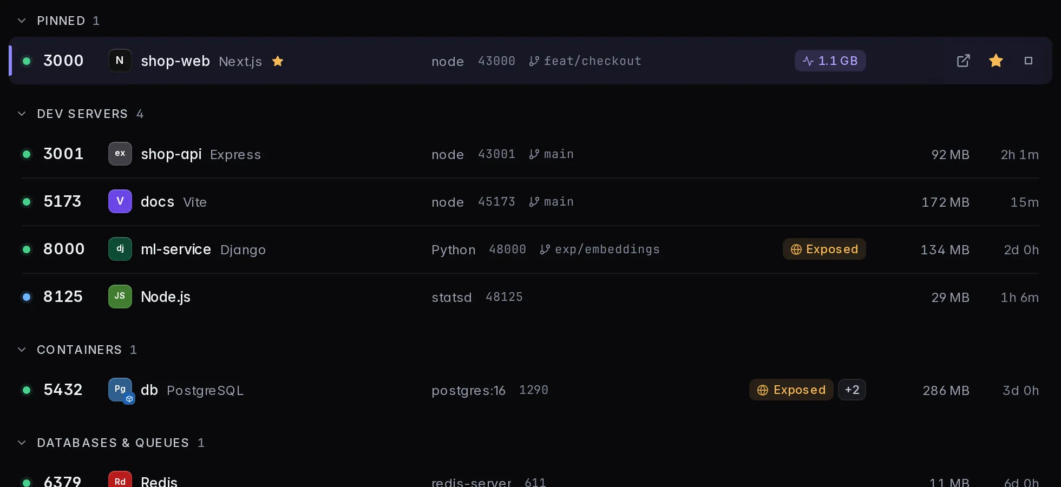Screen dimensions: 1061x487
Task: Click the Exposed badge on the db row
Action: [791, 390]
